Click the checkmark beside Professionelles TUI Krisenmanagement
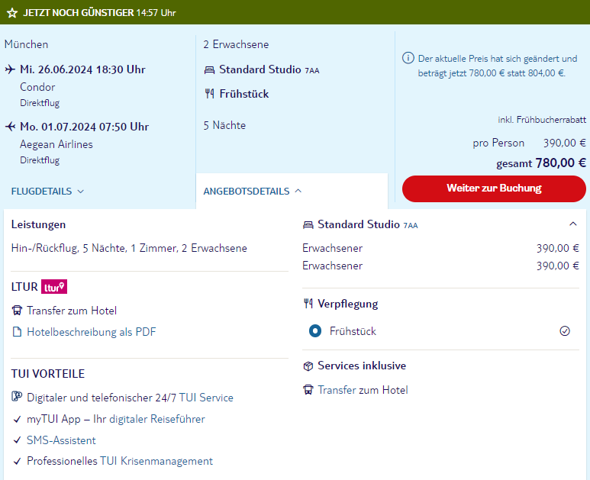 [17, 461]
